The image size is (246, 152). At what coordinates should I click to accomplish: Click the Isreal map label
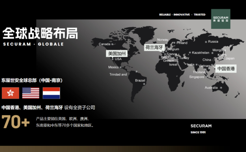click(x=173, y=65)
